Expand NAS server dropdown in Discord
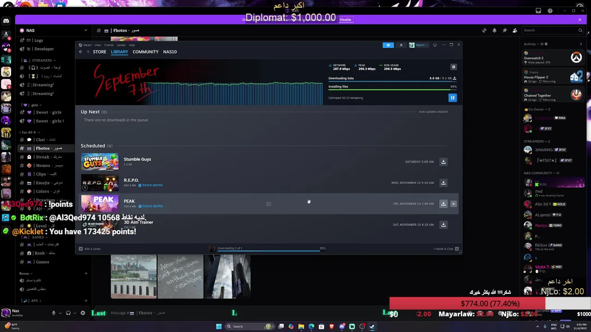The width and height of the screenshot is (591, 332). point(85,30)
